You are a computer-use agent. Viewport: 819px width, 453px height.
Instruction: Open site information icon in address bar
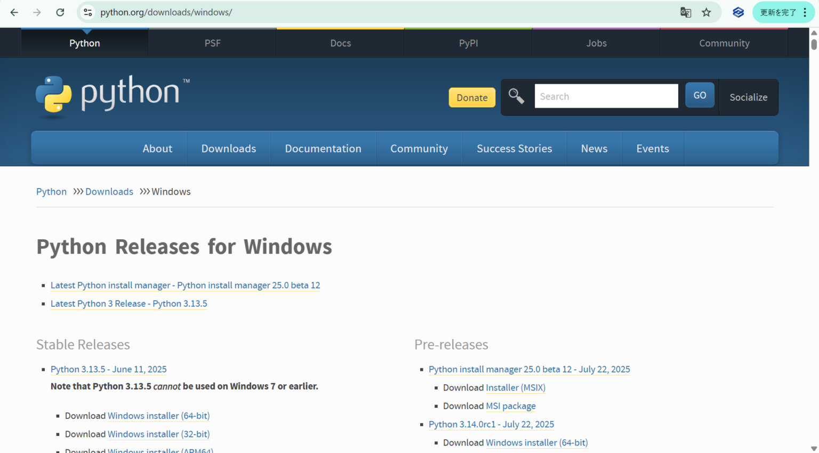(88, 12)
